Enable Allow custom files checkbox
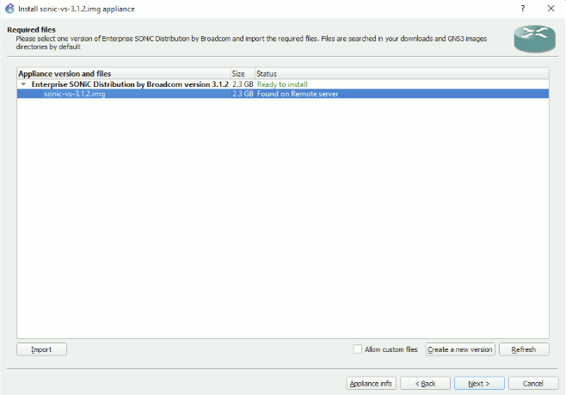 (x=358, y=349)
